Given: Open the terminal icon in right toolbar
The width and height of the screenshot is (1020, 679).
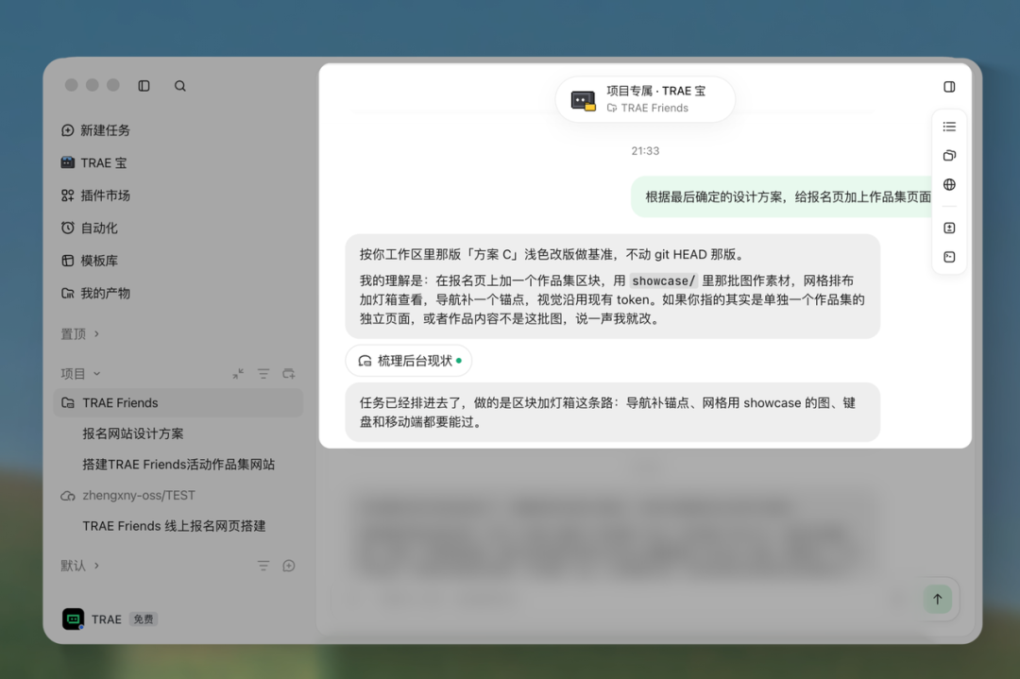Looking at the screenshot, I should (x=949, y=257).
